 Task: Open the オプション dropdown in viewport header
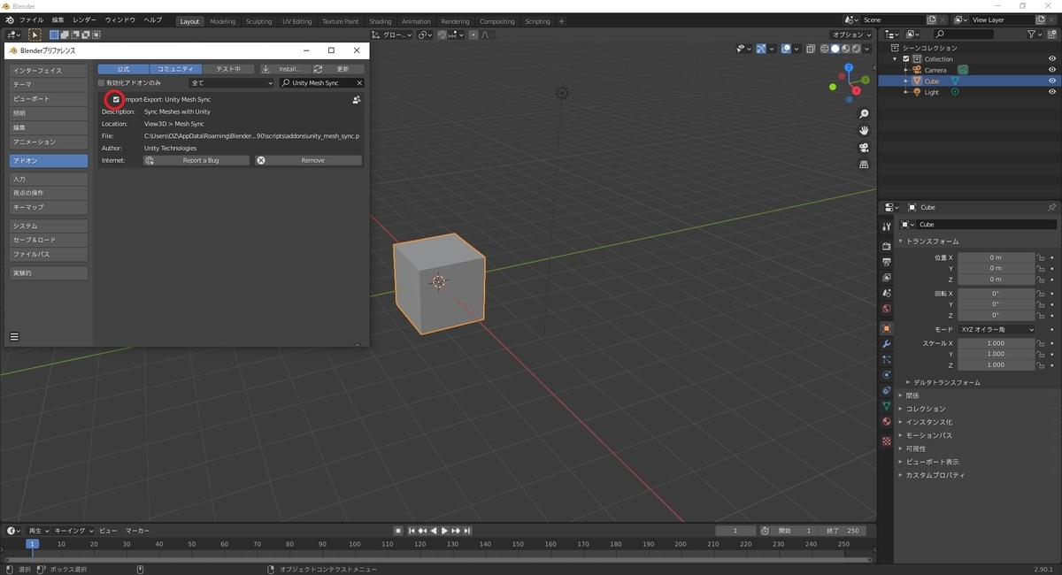pyautogui.click(x=851, y=34)
